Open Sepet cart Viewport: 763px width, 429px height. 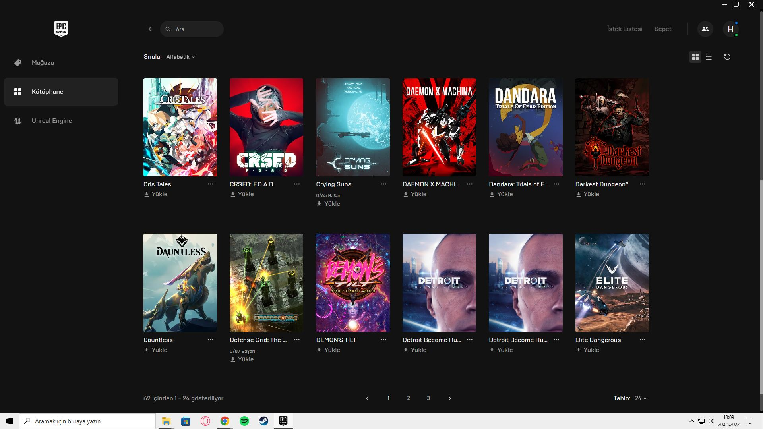click(x=663, y=29)
